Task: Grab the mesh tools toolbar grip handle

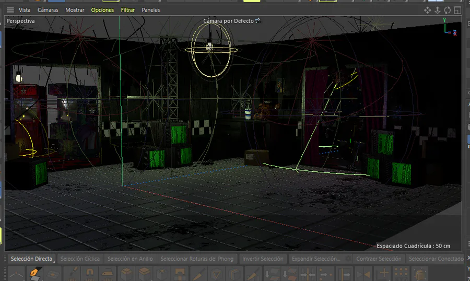Action: (x=5, y=274)
